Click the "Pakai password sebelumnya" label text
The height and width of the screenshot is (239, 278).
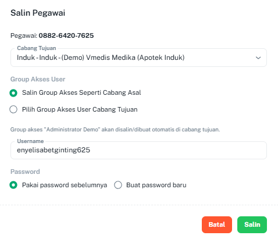tap(65, 185)
